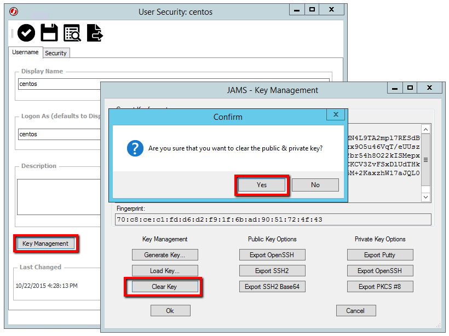This screenshot has width=449, height=336.
Task: Click the blue question mark icon
Action: [135, 148]
